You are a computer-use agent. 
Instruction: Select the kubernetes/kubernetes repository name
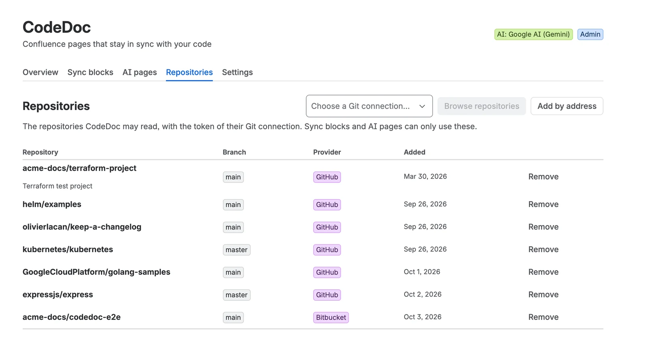[x=68, y=250]
